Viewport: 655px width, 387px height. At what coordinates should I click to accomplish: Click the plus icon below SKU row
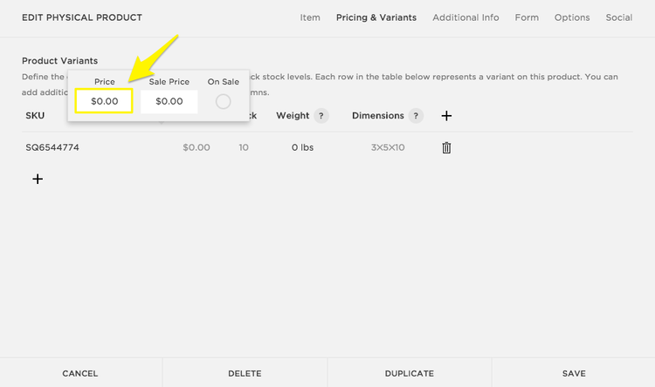coord(38,179)
